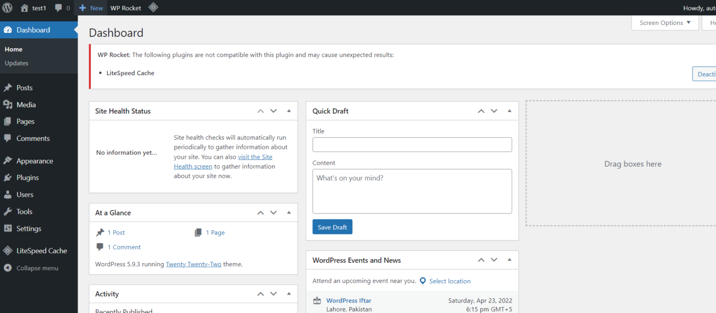
Task: Move the Activity widget down with the chevron
Action: [273, 294]
